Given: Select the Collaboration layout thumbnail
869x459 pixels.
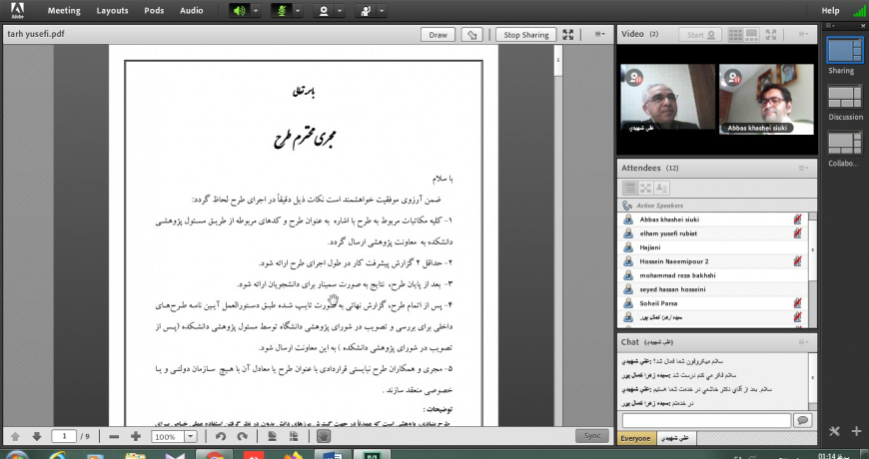Looking at the screenshot, I should 845,143.
